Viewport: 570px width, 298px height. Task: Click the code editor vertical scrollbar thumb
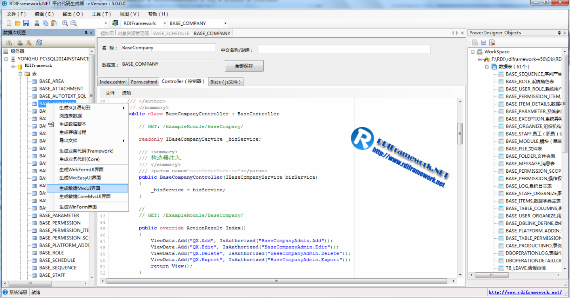(460, 134)
